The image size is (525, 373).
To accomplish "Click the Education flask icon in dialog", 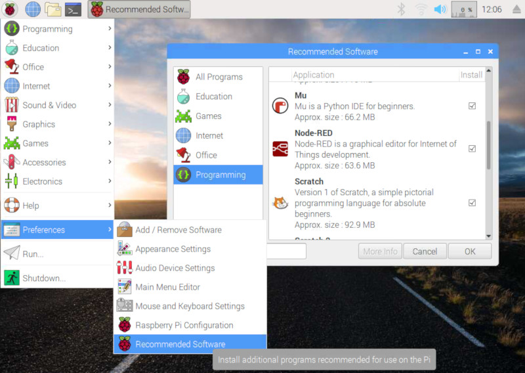I will [183, 96].
